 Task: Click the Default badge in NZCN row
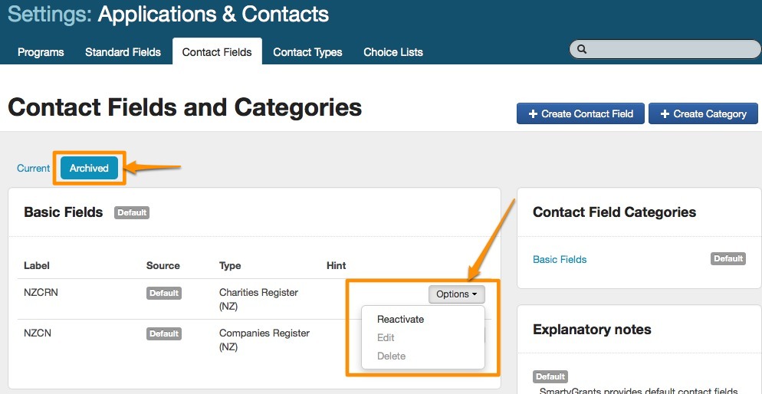pyautogui.click(x=164, y=334)
